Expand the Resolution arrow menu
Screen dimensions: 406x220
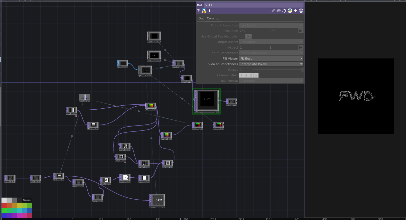[301, 31]
